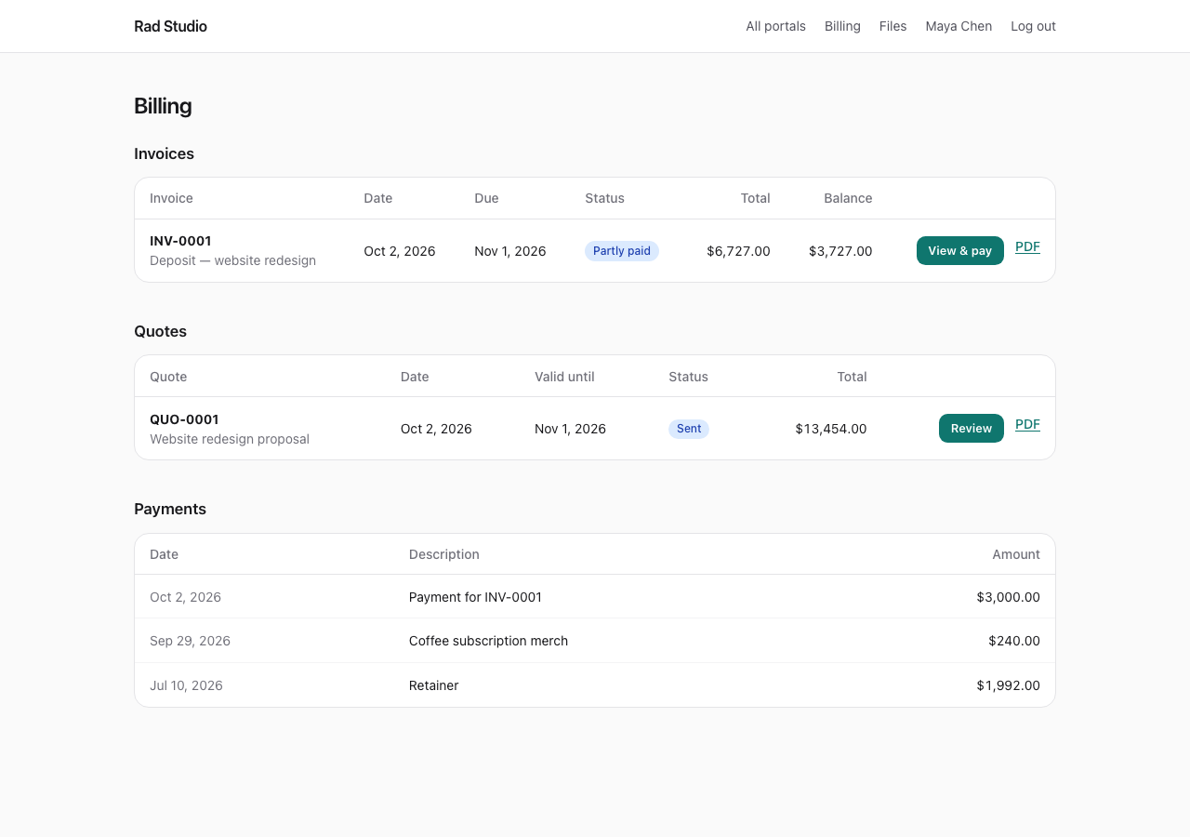The image size is (1190, 837).
Task: Click the Website redesign proposal description
Action: (x=230, y=439)
